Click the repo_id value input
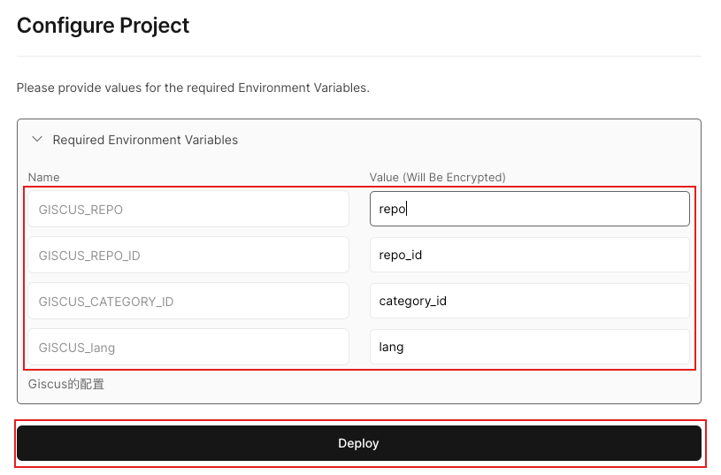 click(x=529, y=256)
